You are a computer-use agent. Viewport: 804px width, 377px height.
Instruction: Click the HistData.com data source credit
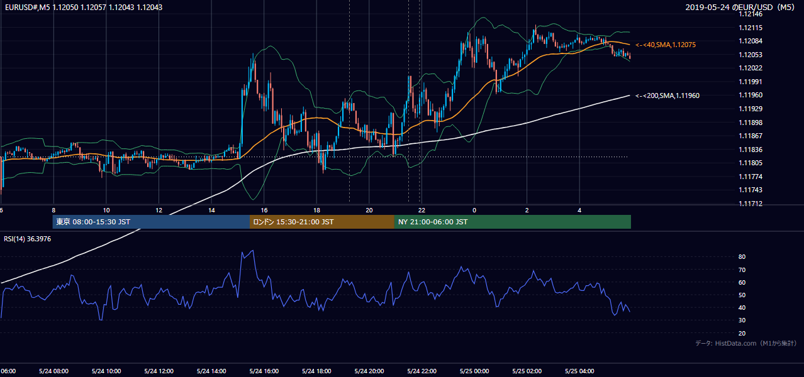point(746,343)
